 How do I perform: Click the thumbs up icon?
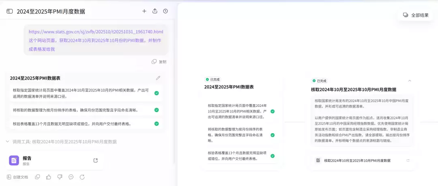[49, 177]
